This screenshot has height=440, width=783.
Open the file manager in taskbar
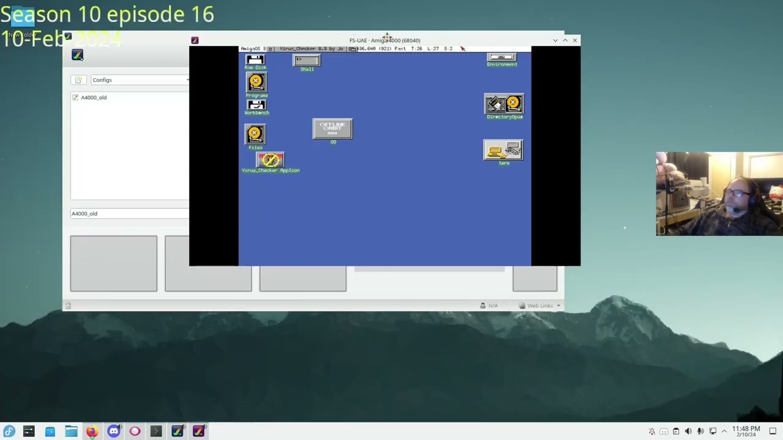pos(71,431)
